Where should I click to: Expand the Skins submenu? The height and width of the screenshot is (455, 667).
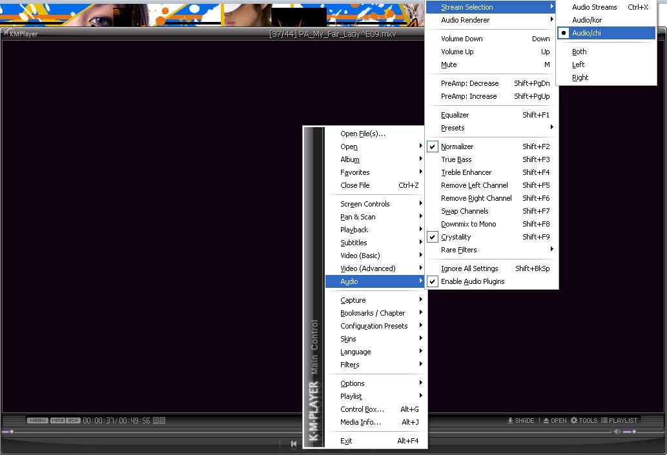click(x=375, y=339)
